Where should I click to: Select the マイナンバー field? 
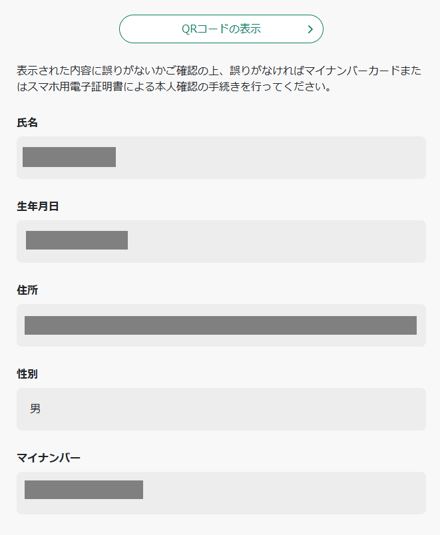[220, 492]
